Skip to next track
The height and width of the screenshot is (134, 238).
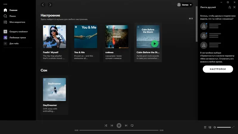tap(126, 125)
